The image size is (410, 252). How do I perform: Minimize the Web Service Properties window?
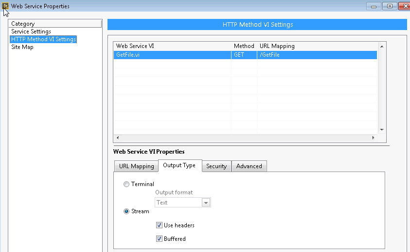click(374, 6)
